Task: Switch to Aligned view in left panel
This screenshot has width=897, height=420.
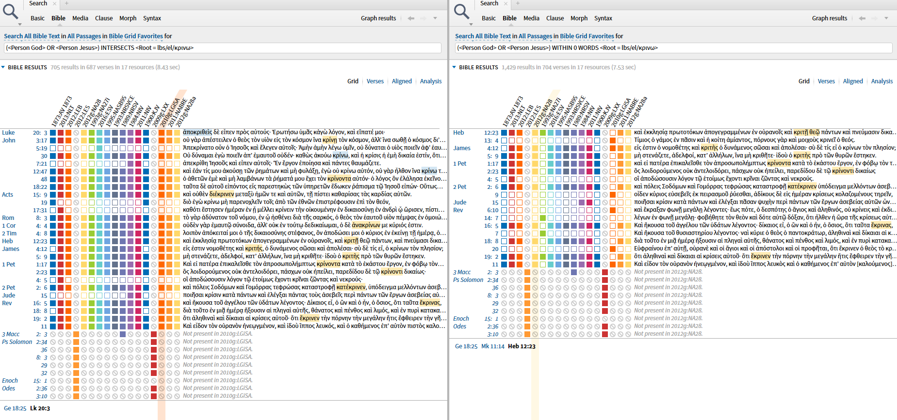Action: pyautogui.click(x=402, y=81)
